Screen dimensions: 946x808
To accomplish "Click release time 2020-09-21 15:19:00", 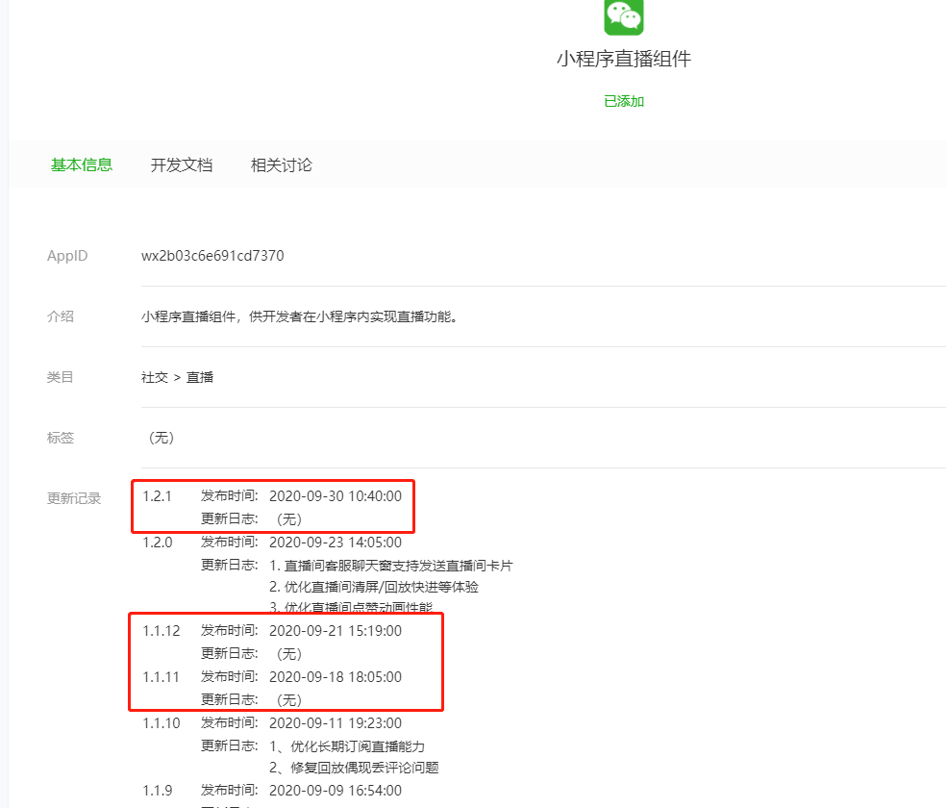I will pos(336,631).
